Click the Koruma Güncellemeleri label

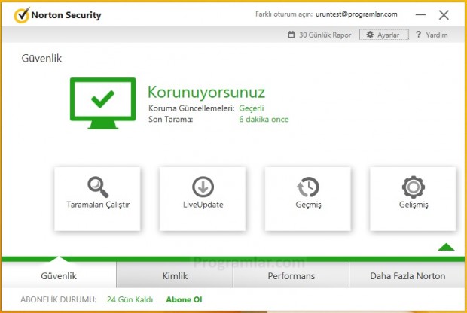(191, 108)
